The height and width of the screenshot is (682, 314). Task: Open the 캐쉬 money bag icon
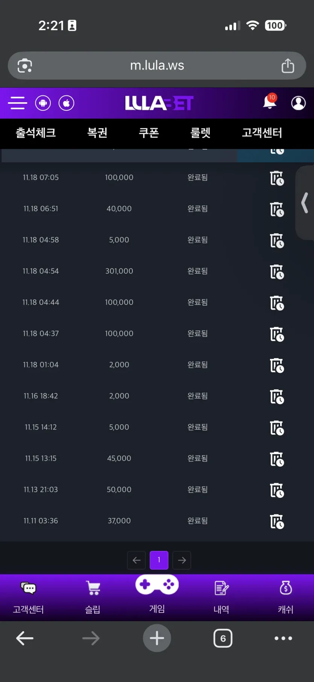click(x=286, y=588)
